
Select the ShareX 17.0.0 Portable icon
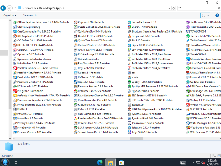tap(129, 27)
